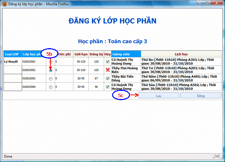Click class code 010015001 cell
The image size is (225, 162).
[29, 61]
